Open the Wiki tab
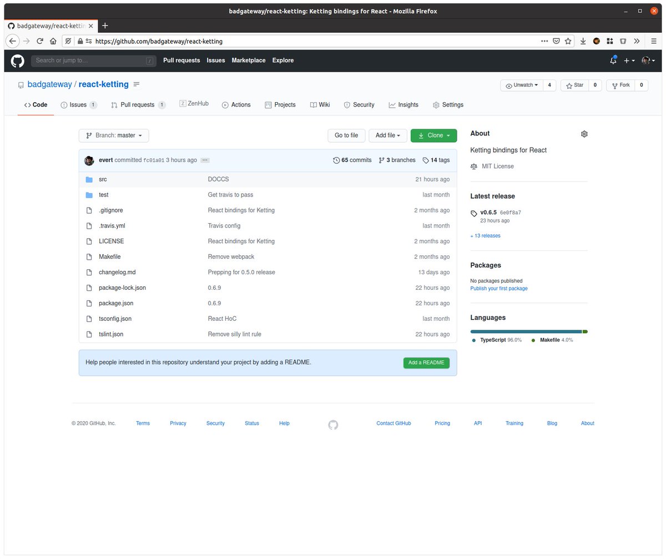666x559 pixels. tap(320, 105)
